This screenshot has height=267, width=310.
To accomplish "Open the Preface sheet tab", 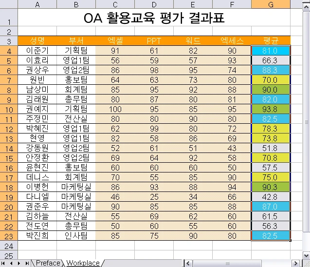I will (48, 263).
